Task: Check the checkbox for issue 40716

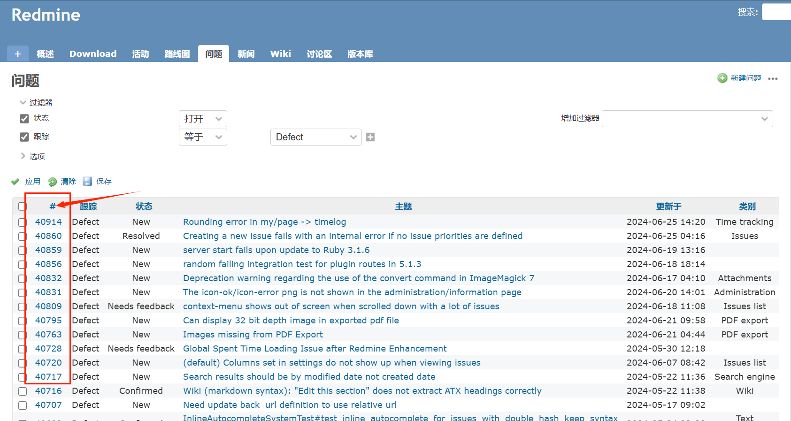Action: coord(23,391)
